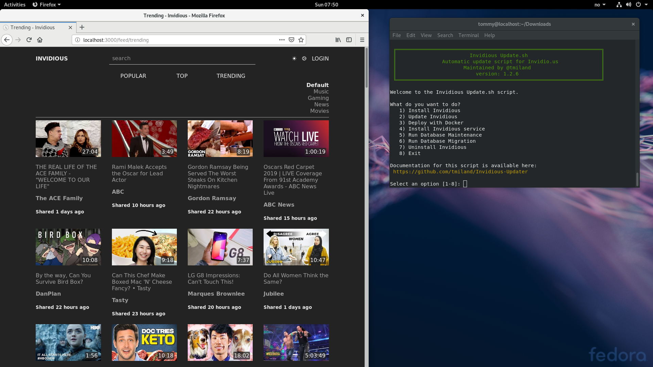This screenshot has width=653, height=367.
Task: Expand keyboard layout 'no' dropdown
Action: (x=600, y=4)
